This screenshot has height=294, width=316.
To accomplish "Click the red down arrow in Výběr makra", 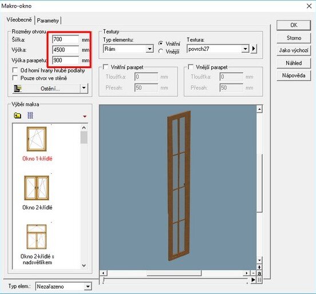I will point(85,116).
